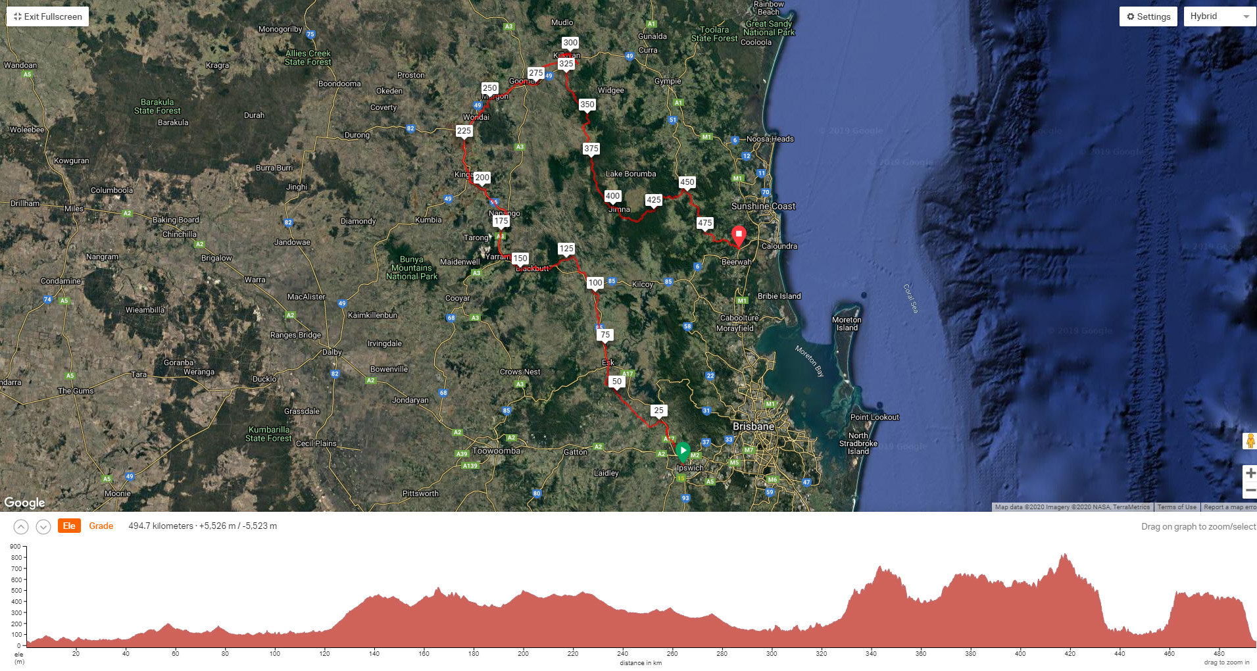The width and height of the screenshot is (1257, 671).
Task: Click the 25 km distance marker
Action: (x=658, y=410)
